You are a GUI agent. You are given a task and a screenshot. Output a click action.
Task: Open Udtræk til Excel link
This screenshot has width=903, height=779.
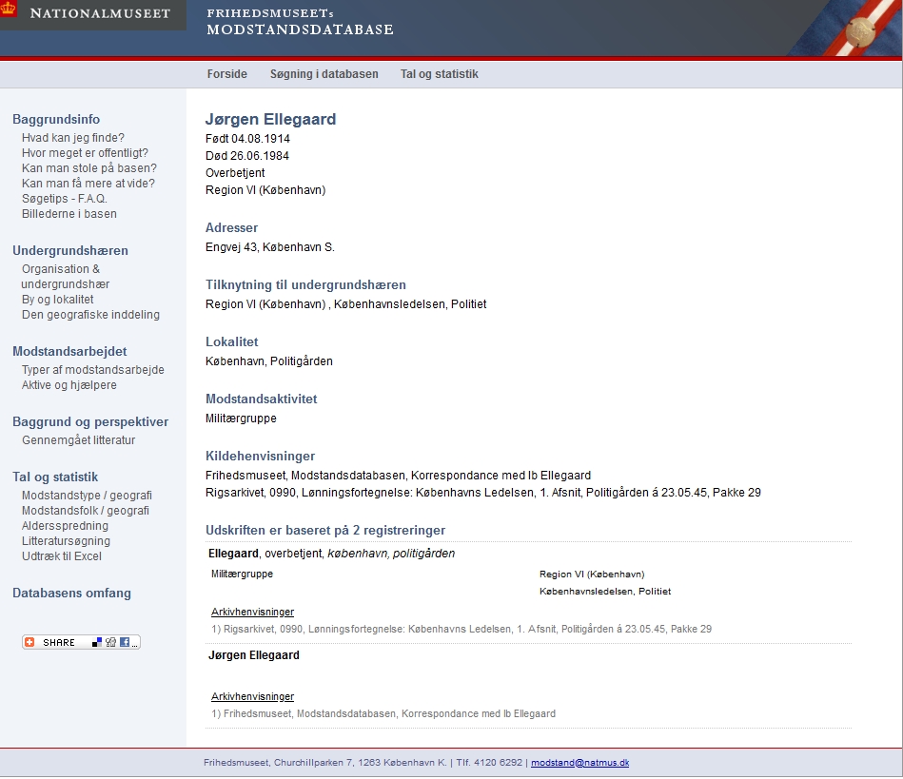click(62, 556)
